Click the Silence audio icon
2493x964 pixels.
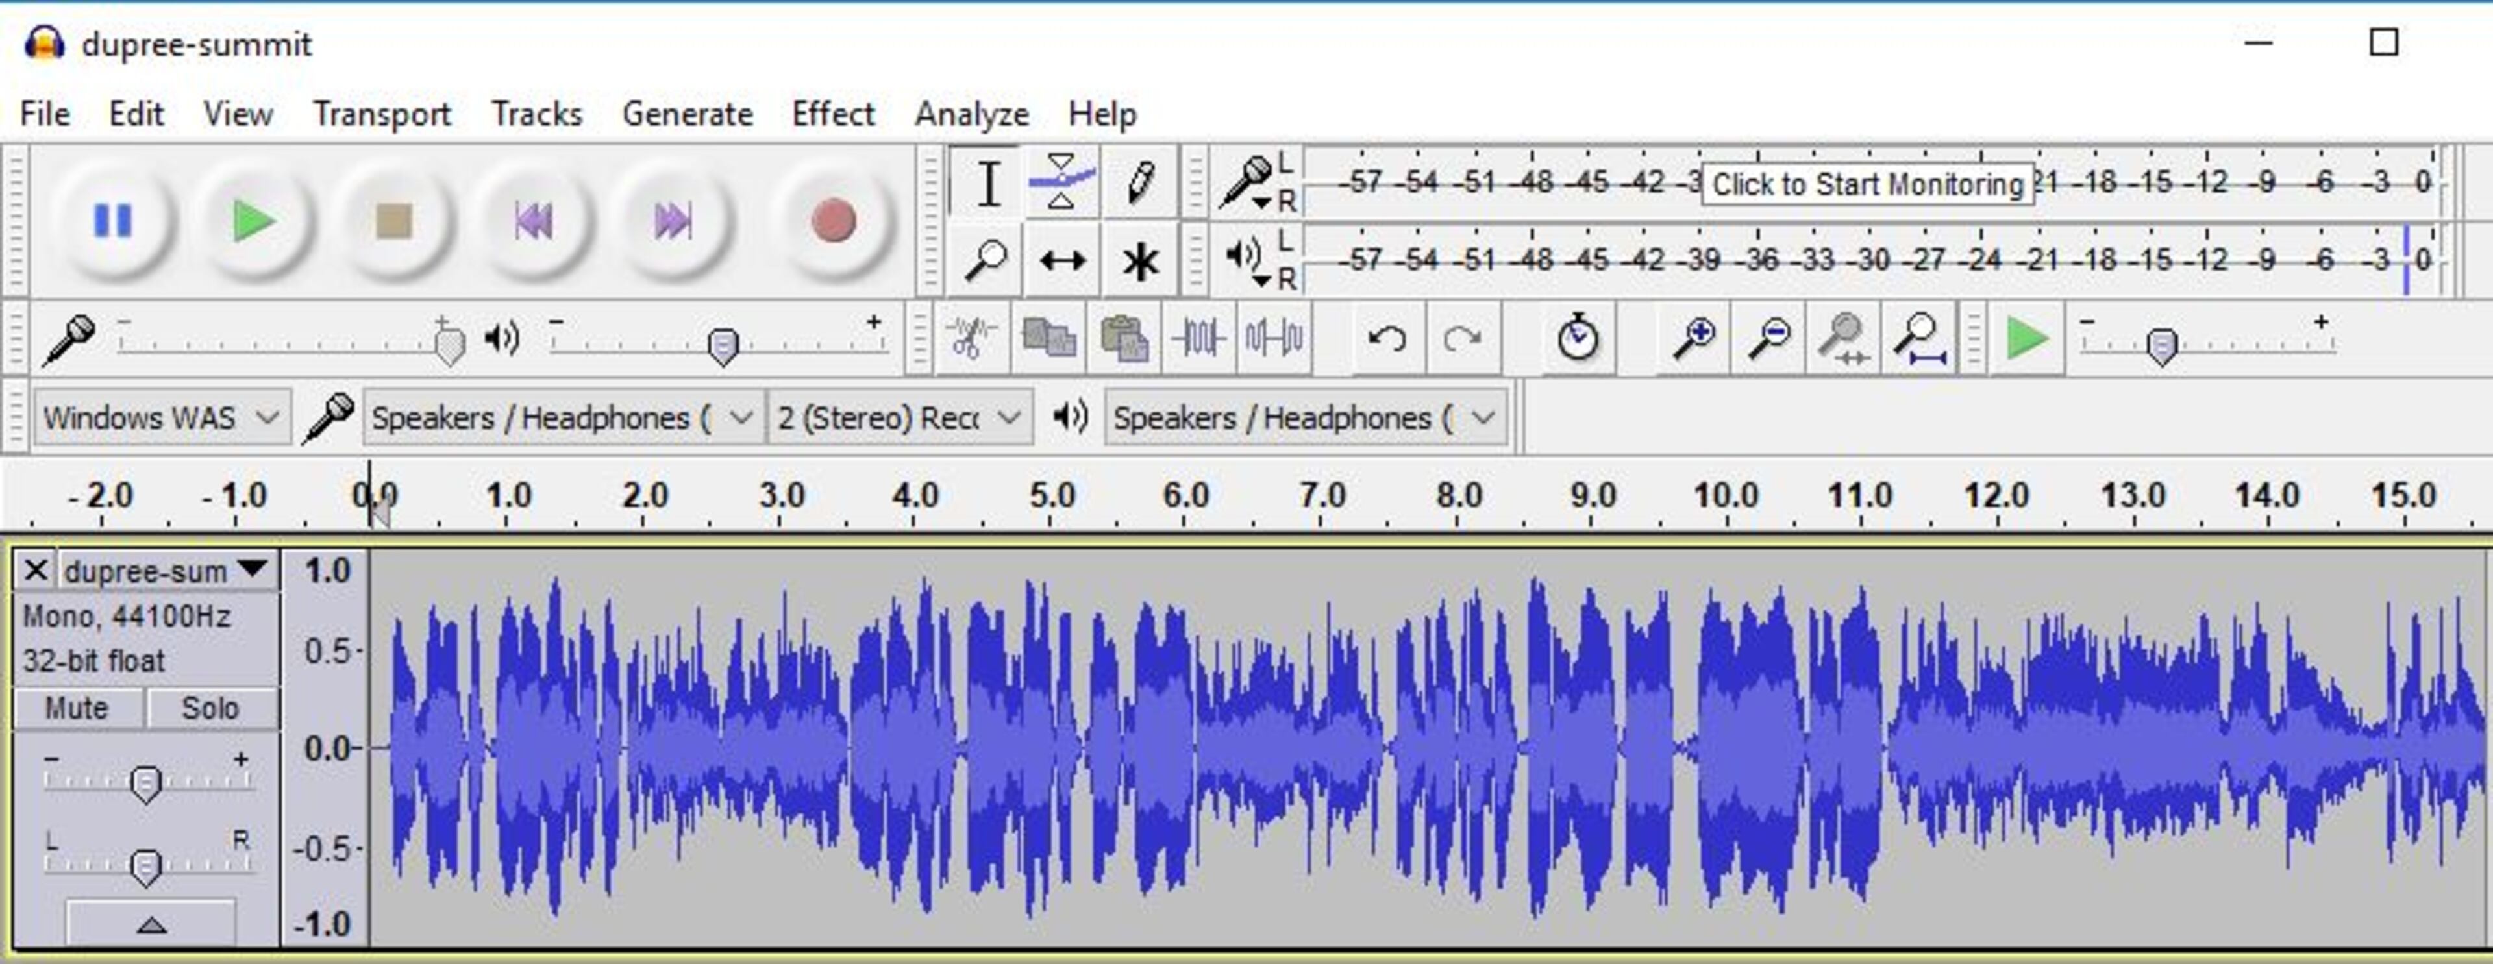[1274, 339]
